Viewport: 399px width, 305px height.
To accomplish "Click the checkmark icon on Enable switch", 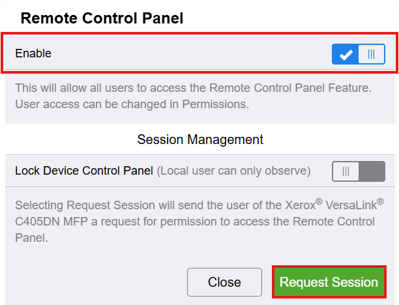I will pos(346,55).
